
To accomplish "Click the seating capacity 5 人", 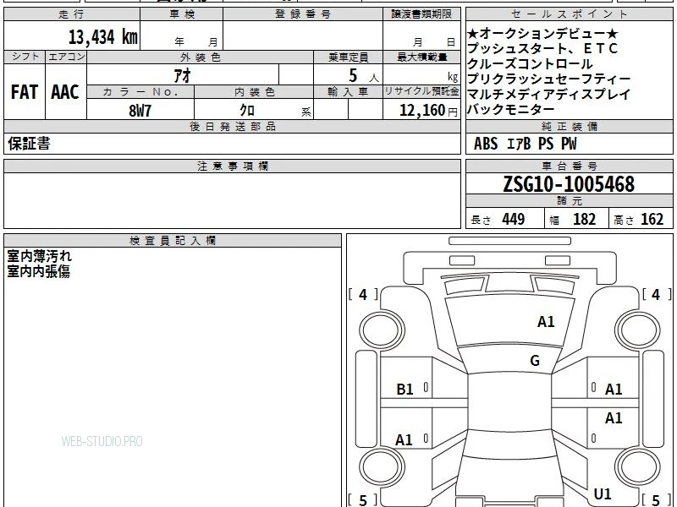I will (363, 76).
